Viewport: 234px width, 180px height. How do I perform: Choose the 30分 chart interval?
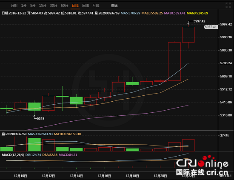(54, 6)
